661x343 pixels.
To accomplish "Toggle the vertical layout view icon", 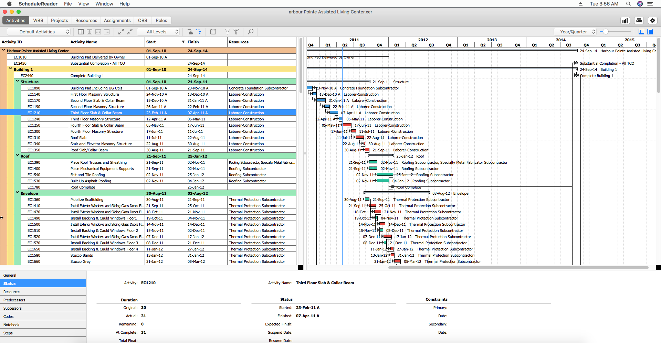I will click(650, 31).
